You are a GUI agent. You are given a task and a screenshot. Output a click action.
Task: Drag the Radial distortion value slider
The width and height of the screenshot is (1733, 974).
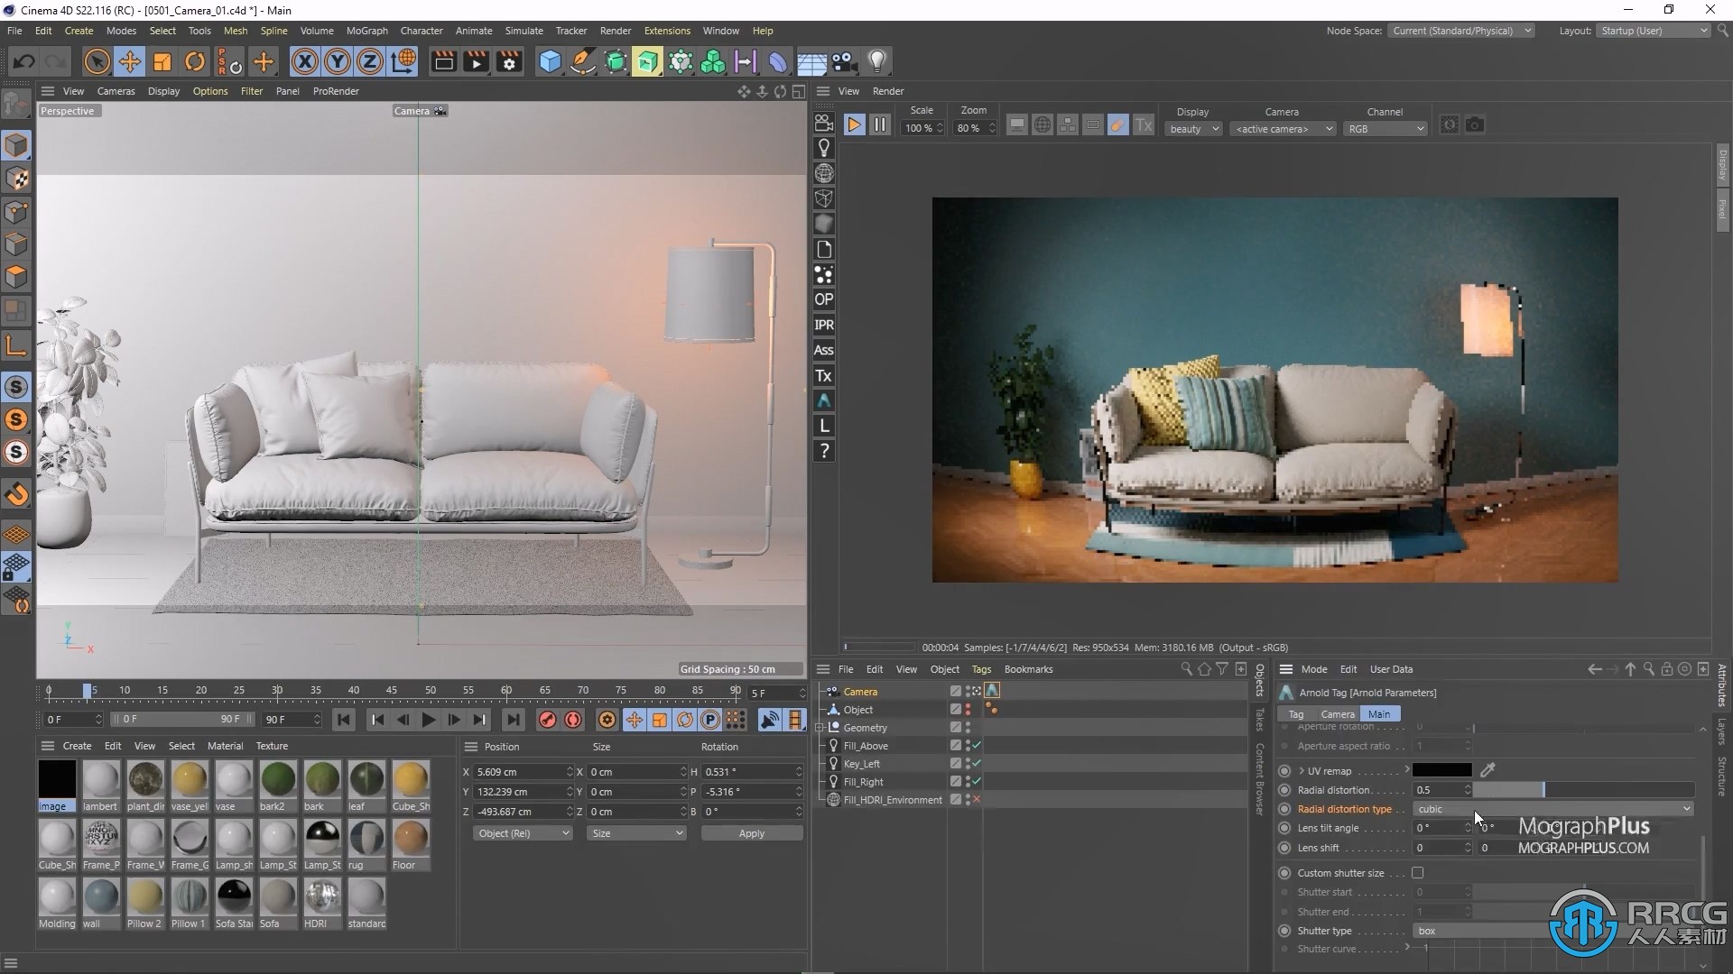pyautogui.click(x=1543, y=790)
